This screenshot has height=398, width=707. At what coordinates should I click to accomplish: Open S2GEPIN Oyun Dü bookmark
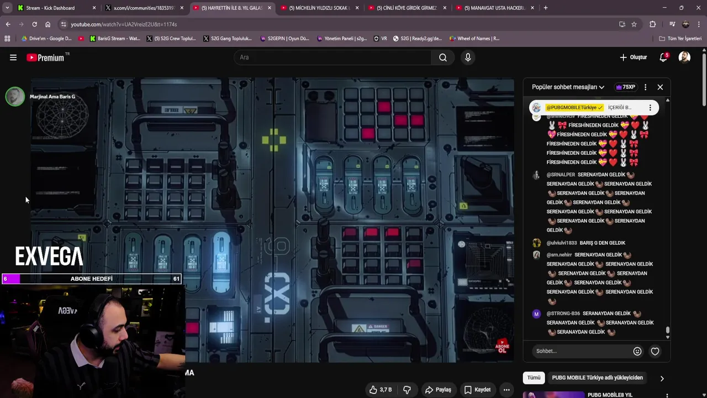[285, 39]
